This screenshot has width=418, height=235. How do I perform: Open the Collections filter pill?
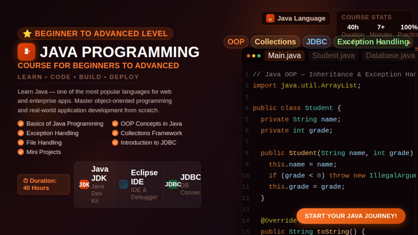[x=276, y=42]
